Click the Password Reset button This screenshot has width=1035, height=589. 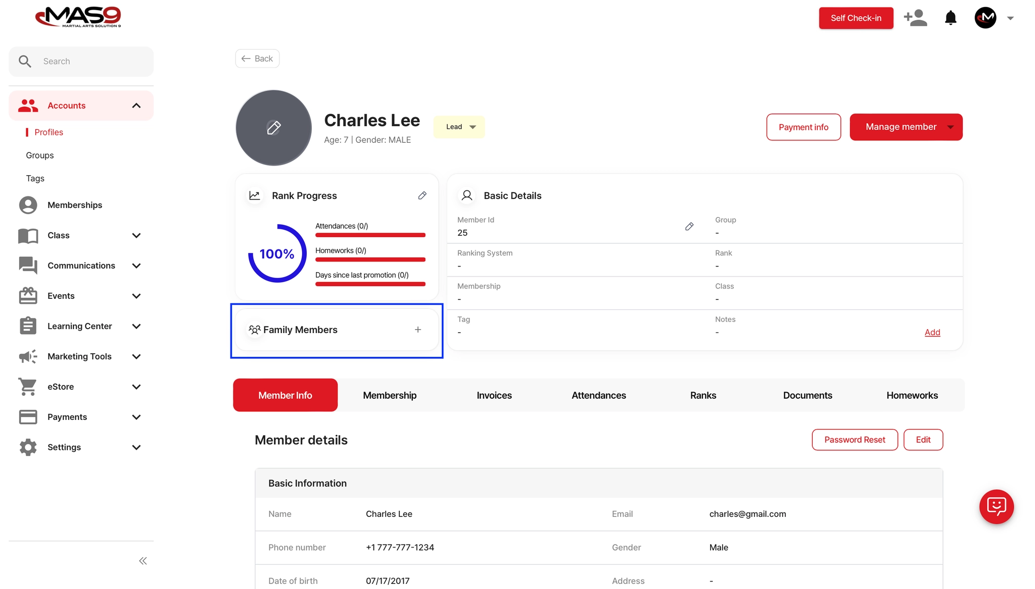click(x=854, y=440)
